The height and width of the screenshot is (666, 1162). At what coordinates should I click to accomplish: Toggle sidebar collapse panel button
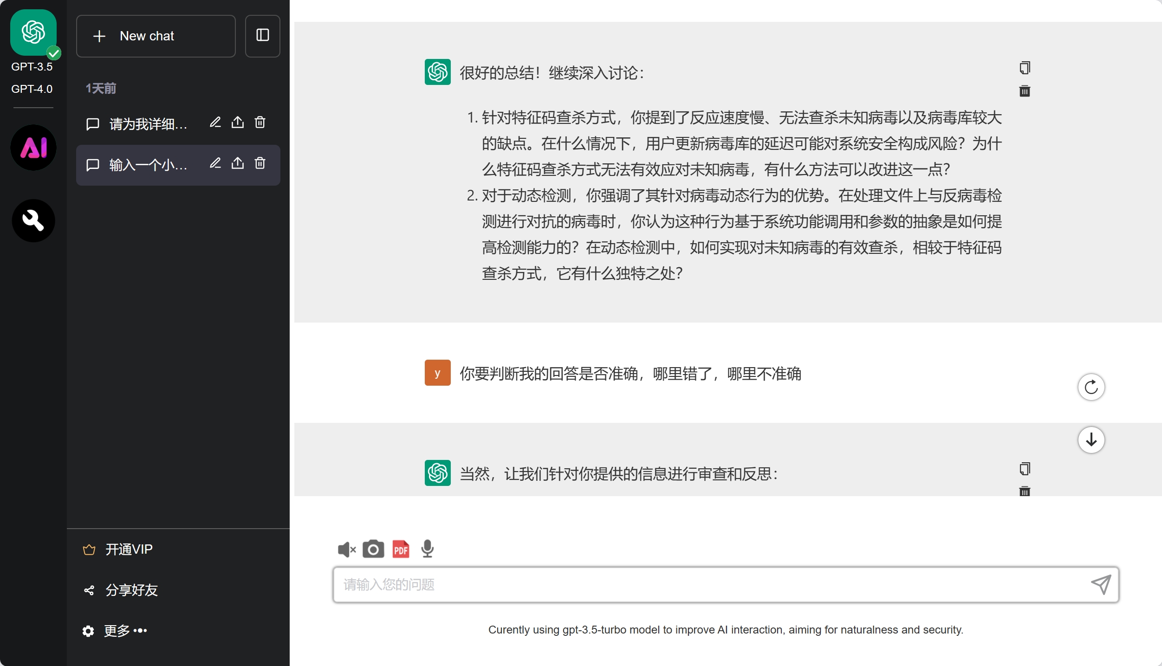262,36
